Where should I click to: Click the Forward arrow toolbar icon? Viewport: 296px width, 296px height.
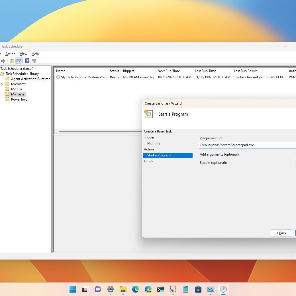coord(3,61)
